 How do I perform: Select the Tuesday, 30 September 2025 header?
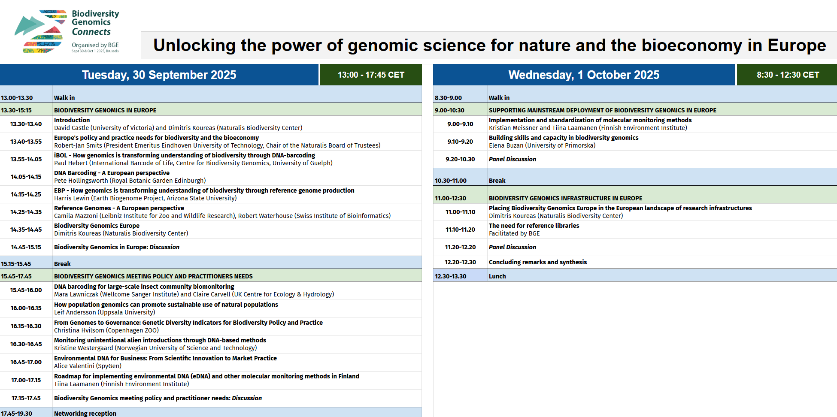tap(159, 75)
